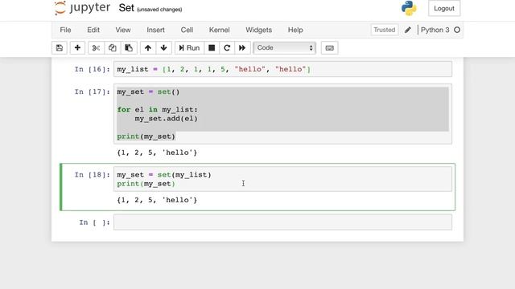Open the Cell menu
This screenshot has width=515, height=289.
tap(187, 30)
